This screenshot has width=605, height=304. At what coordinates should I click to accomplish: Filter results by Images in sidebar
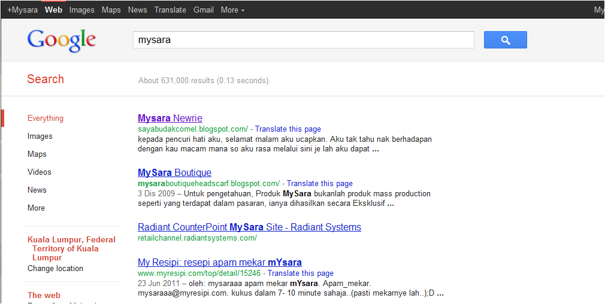[40, 136]
